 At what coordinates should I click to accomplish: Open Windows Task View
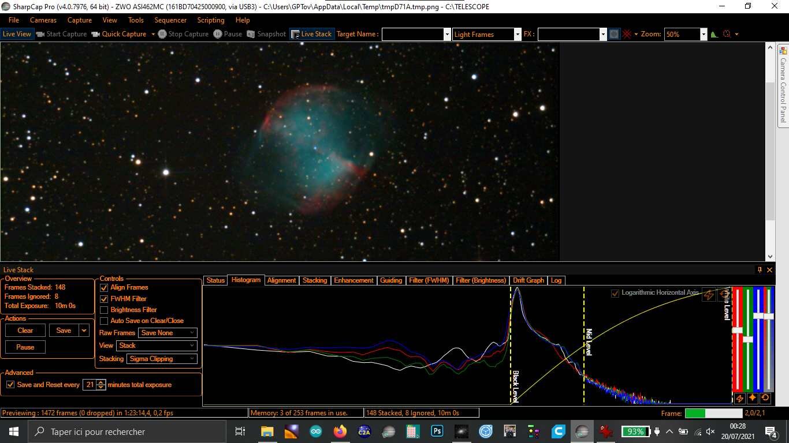point(240,431)
